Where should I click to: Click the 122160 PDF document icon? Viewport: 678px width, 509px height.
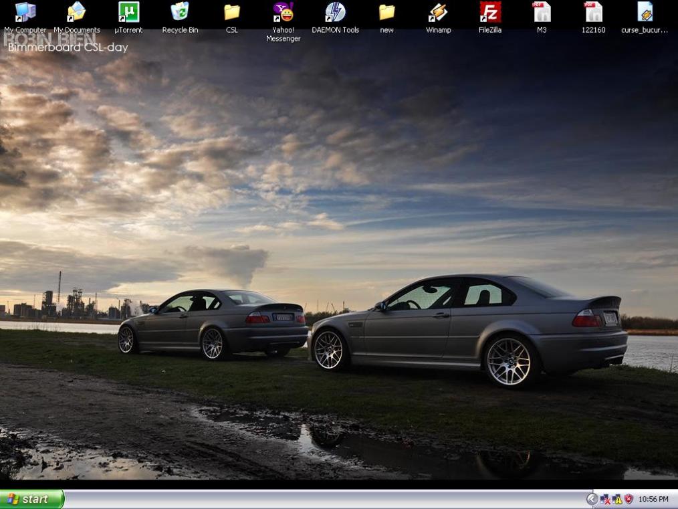(593, 13)
